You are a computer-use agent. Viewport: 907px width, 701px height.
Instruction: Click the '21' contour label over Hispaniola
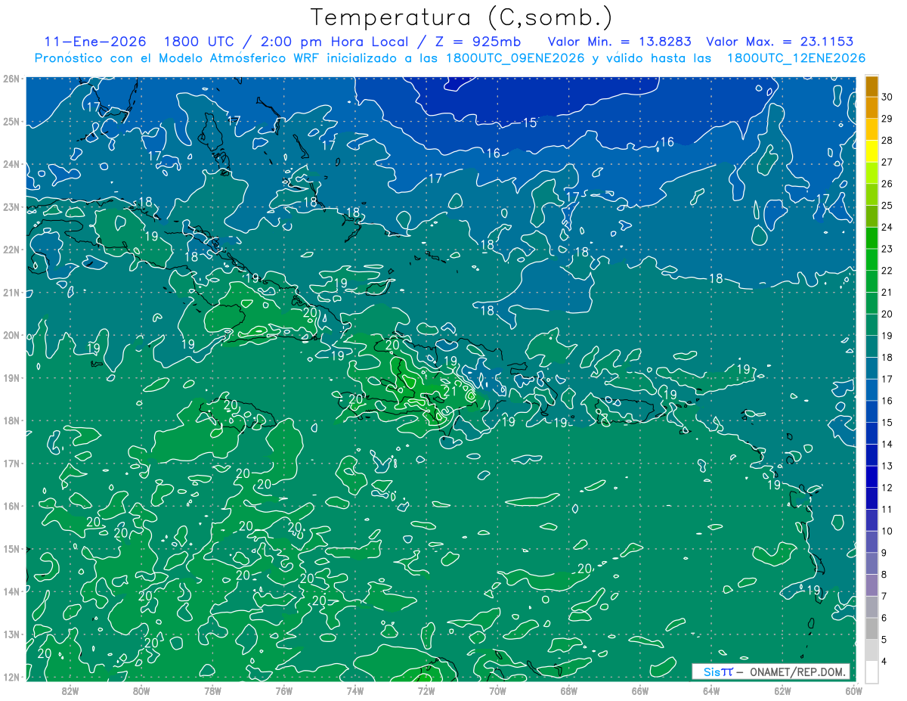pos(448,391)
